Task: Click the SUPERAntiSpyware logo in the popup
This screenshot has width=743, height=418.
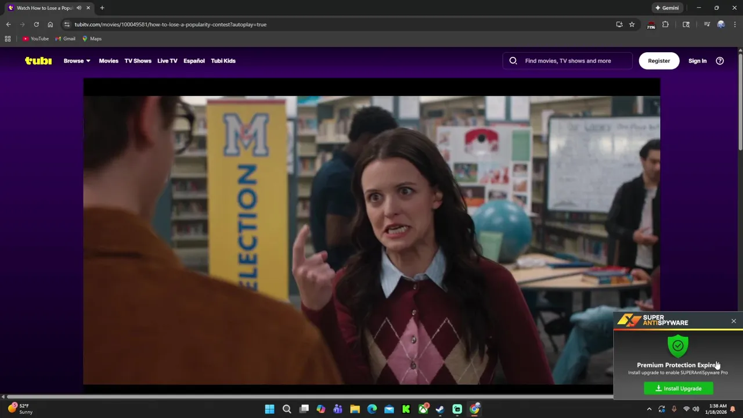Action: 652,320
